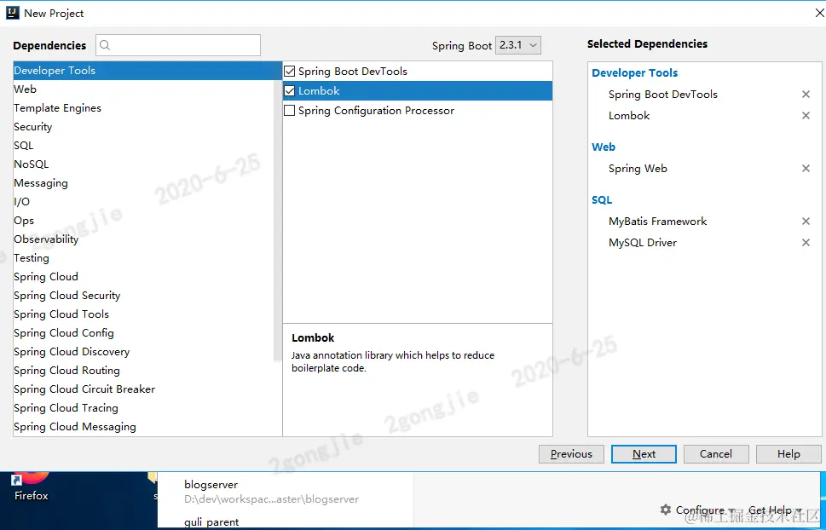
Task: Select the Template Engines category
Action: tap(144, 108)
